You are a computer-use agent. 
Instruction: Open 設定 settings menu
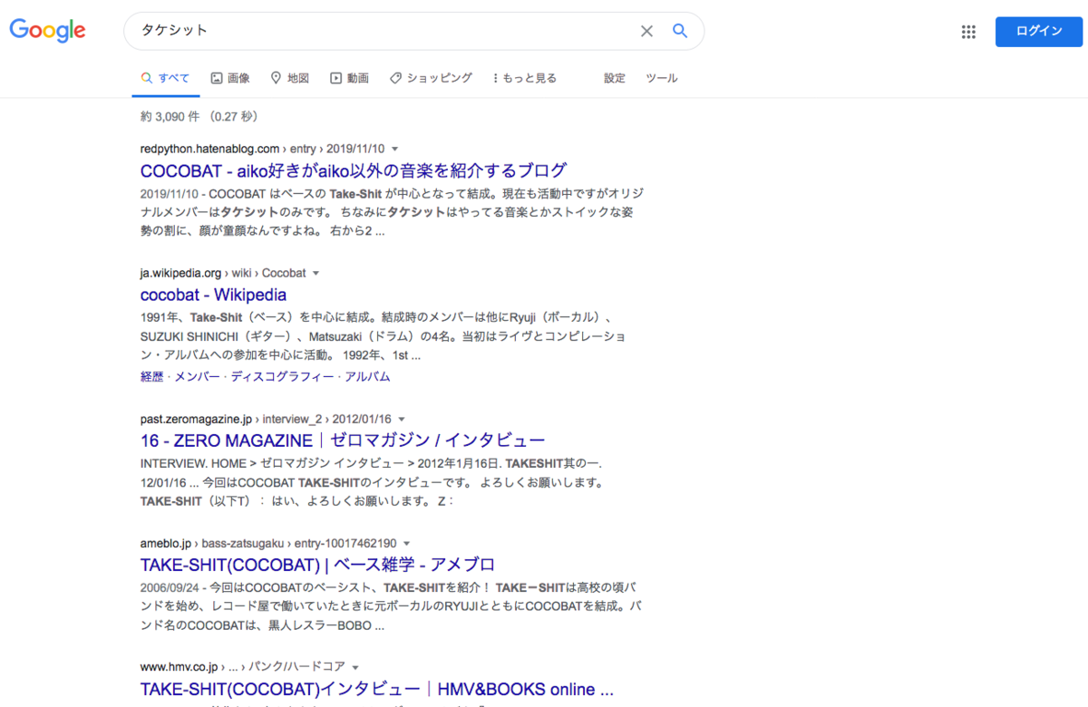point(615,78)
